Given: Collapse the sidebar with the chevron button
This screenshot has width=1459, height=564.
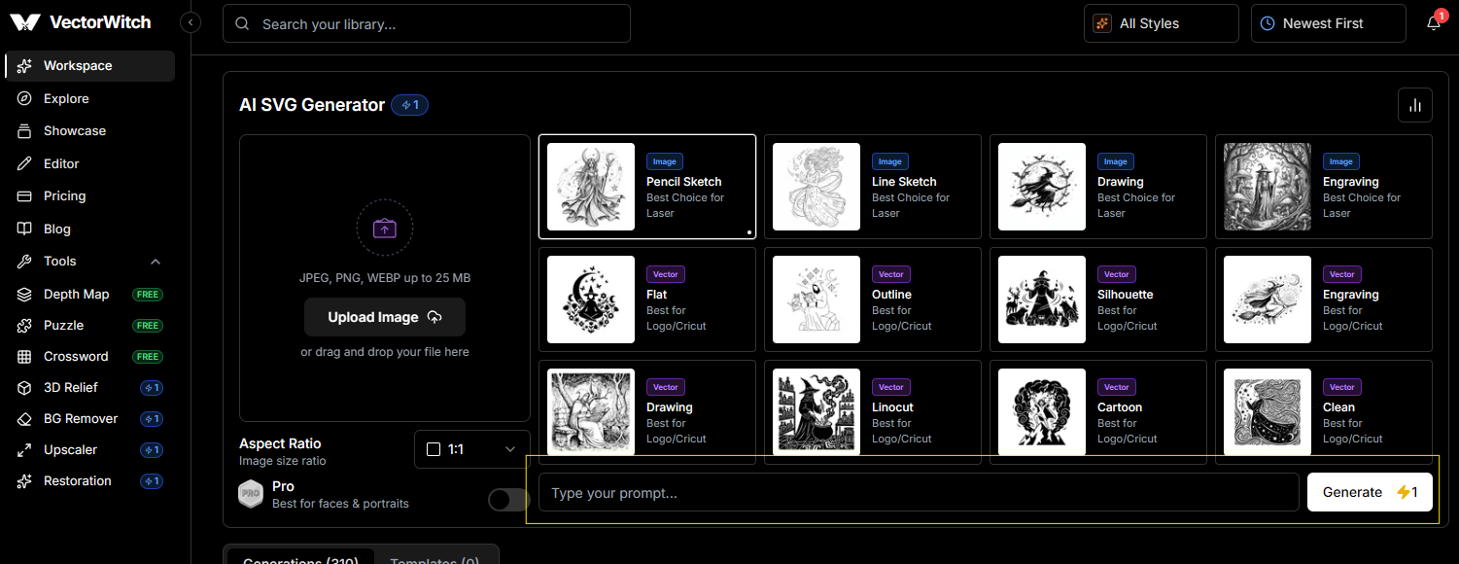Looking at the screenshot, I should coord(191,22).
